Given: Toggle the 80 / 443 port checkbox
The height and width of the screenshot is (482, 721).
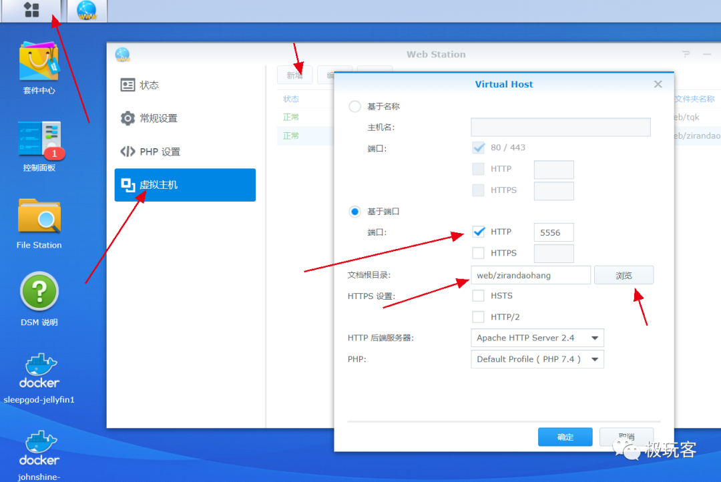Looking at the screenshot, I should 478,148.
